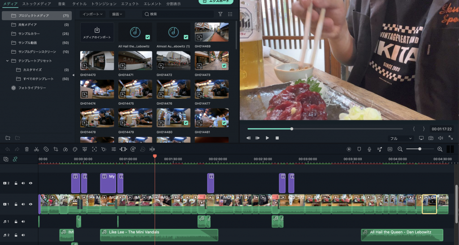Click the preview display monitor icon
This screenshot has height=245, width=459.
point(421,138)
